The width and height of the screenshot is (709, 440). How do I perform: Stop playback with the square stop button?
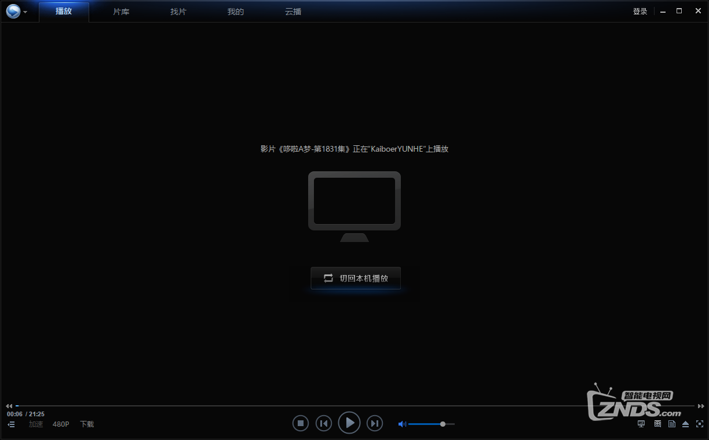click(x=300, y=423)
